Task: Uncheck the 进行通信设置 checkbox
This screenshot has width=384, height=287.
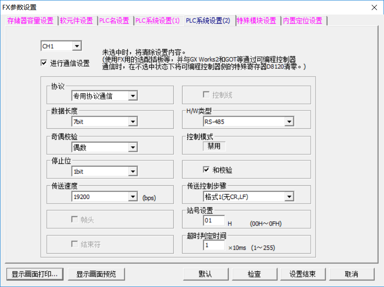Action: [44, 63]
